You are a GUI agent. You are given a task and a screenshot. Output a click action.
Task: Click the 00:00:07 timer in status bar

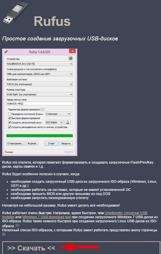point(69,152)
